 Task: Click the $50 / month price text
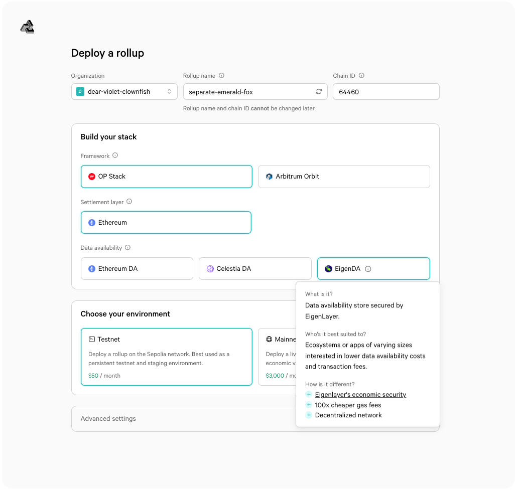click(104, 376)
